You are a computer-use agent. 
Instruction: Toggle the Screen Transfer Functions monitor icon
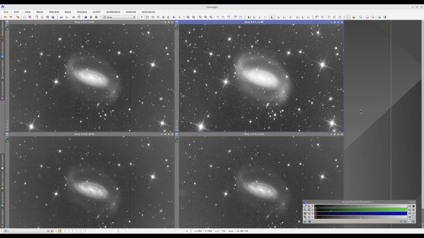pos(348,17)
